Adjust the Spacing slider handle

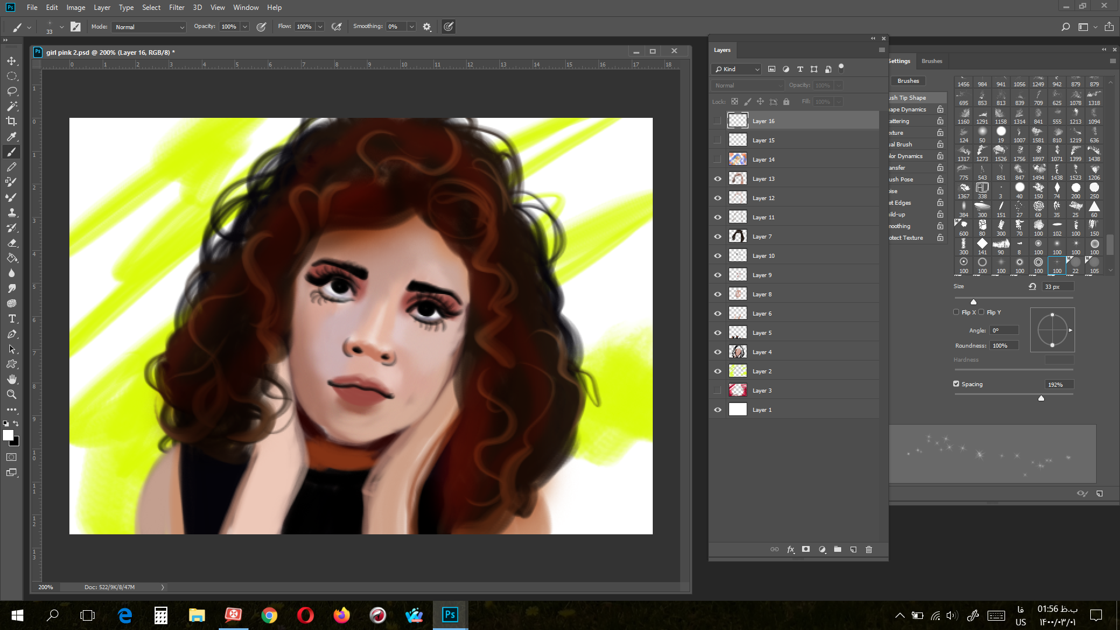1041,398
